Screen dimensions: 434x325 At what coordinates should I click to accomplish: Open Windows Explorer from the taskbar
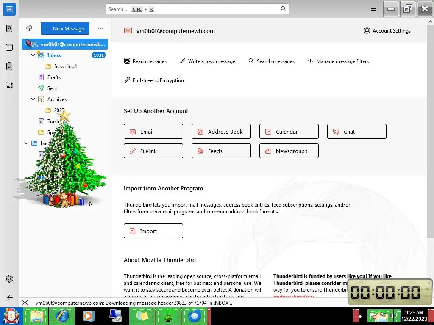[36, 316]
